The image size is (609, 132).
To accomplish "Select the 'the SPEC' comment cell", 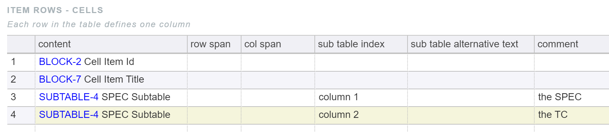I will (x=572, y=98).
